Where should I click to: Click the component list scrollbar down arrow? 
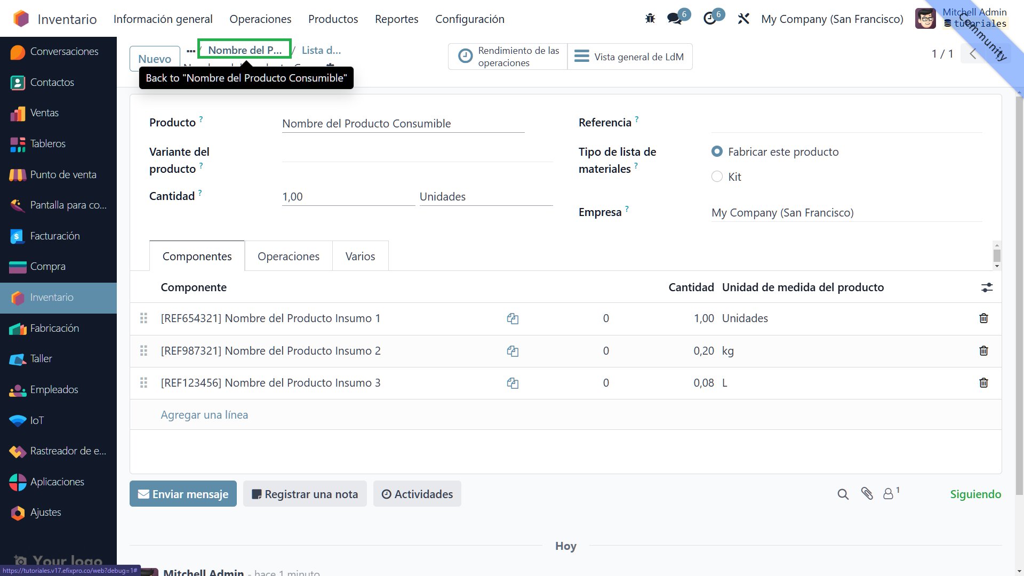coord(997,266)
